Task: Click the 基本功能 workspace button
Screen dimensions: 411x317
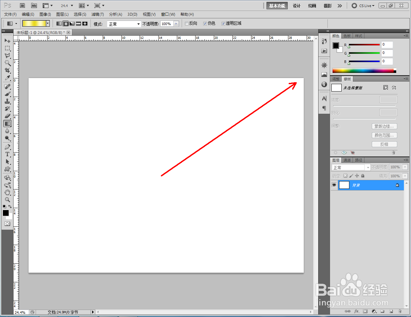Action: tap(277, 6)
